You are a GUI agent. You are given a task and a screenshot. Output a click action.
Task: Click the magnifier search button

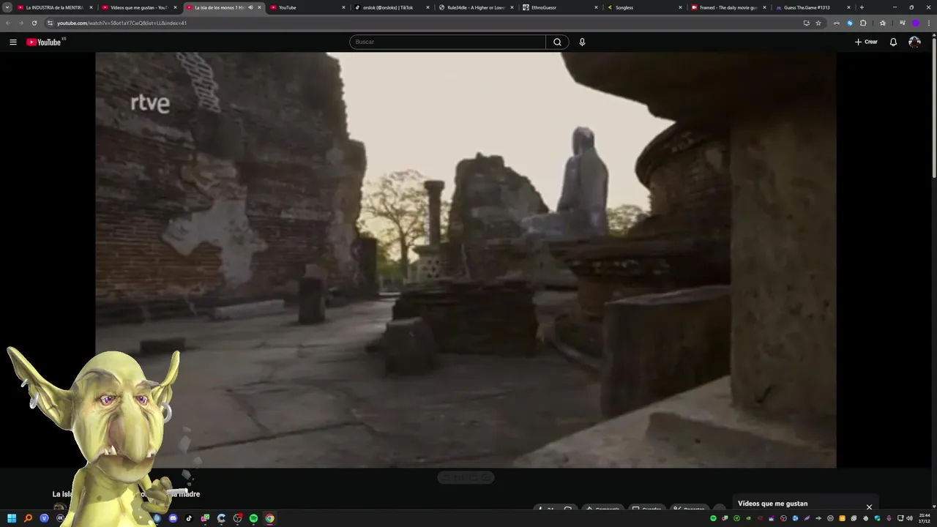click(557, 42)
